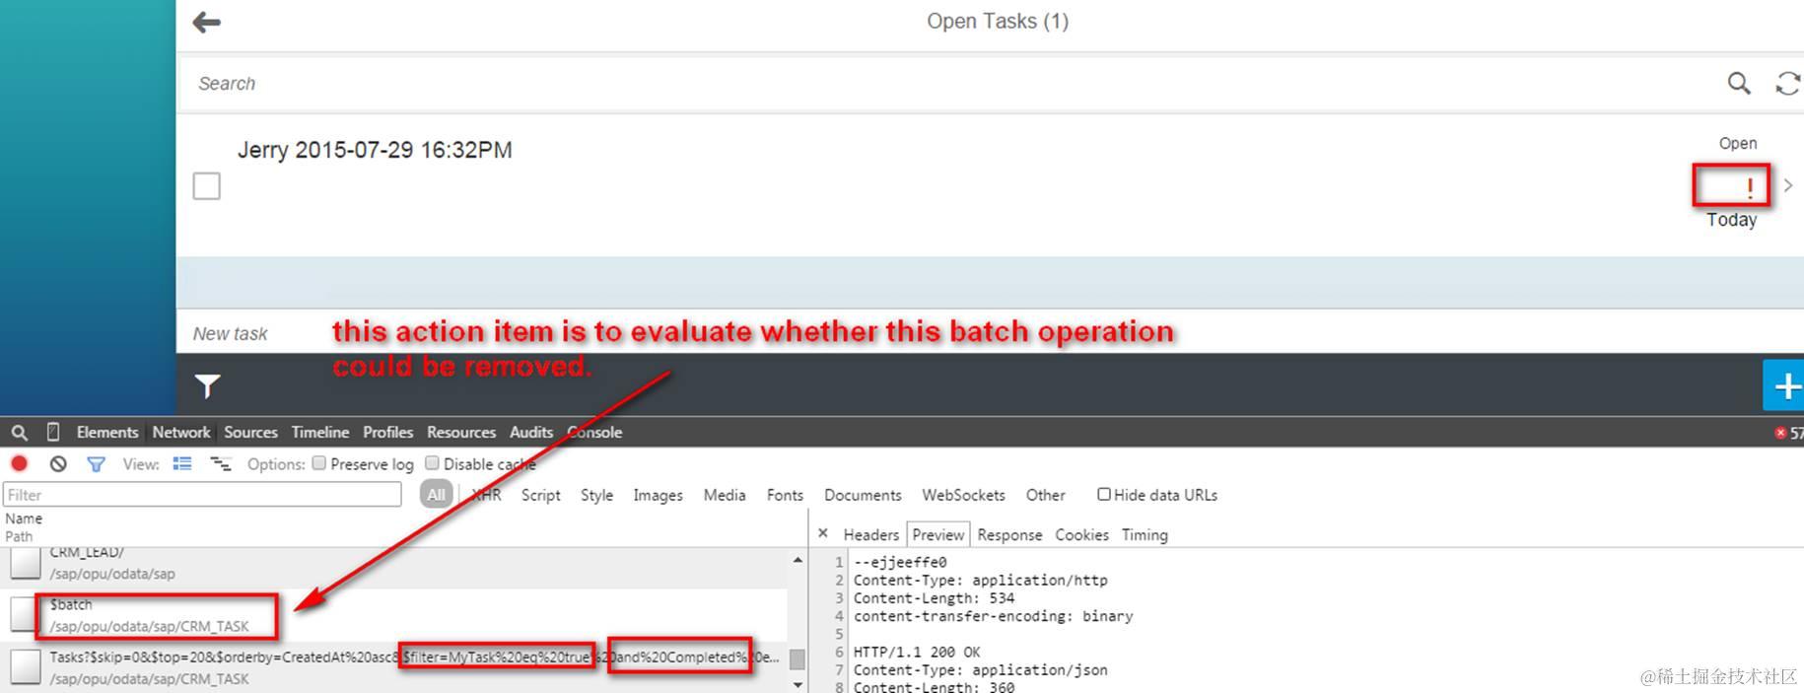Open the Sources tab in DevTools

tap(250, 432)
